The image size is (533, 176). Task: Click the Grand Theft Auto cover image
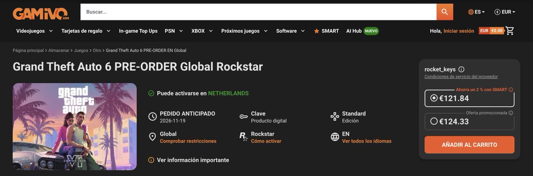coord(75,127)
